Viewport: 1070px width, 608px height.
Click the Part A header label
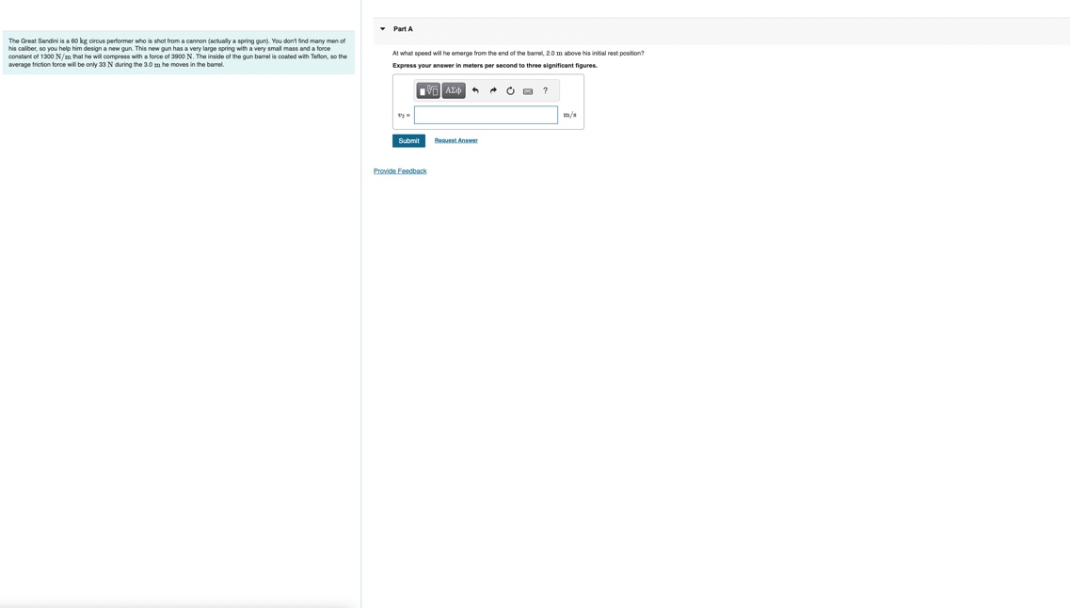tap(403, 28)
